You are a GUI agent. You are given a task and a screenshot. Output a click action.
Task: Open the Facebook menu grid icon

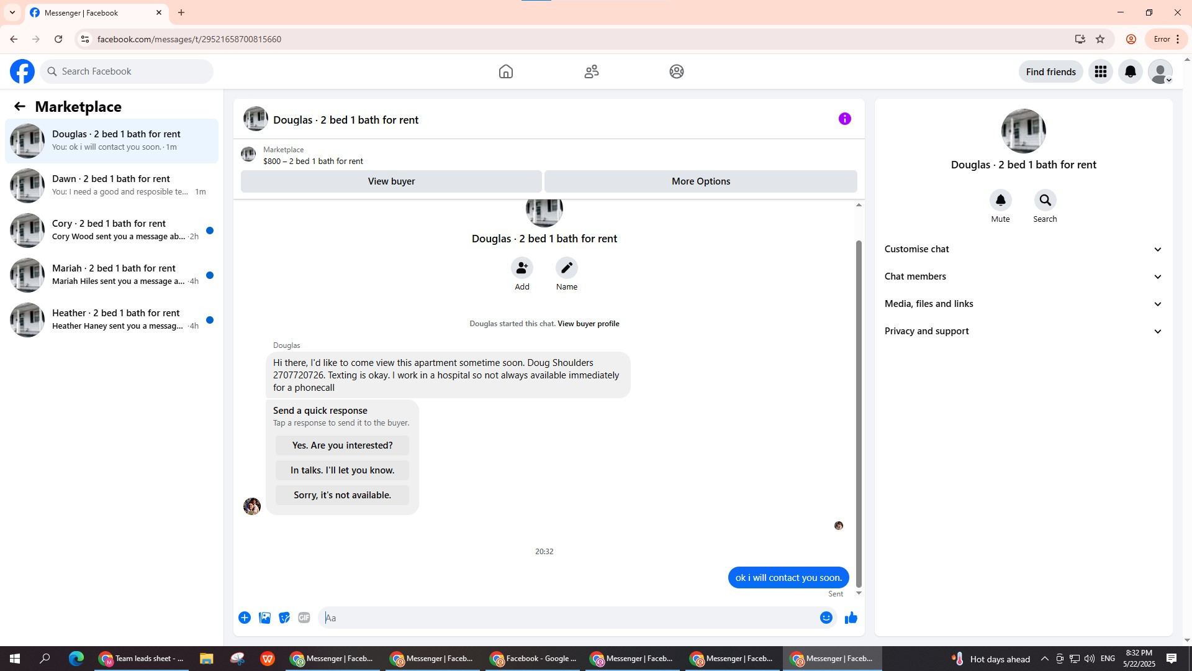(x=1101, y=71)
